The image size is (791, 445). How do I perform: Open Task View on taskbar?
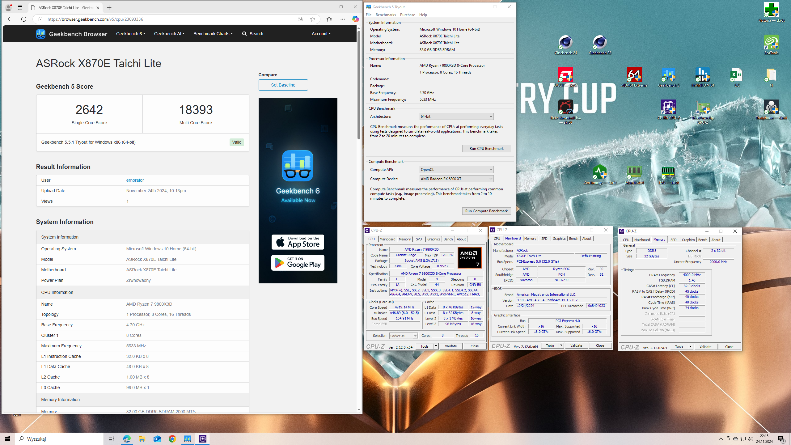[111, 439]
